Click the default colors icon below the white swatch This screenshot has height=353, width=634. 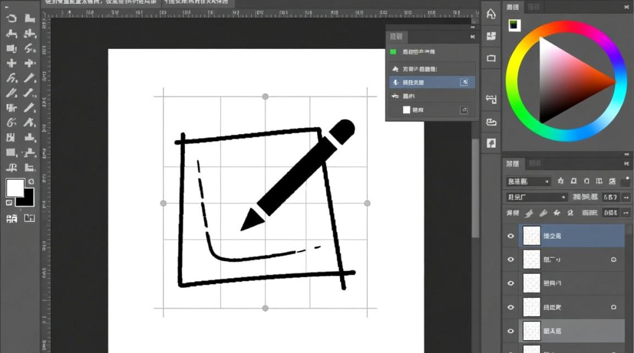[x=9, y=202]
